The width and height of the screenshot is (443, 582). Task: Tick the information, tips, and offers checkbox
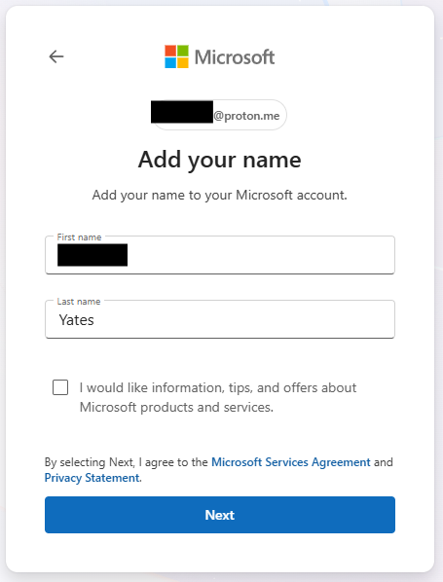(60, 387)
